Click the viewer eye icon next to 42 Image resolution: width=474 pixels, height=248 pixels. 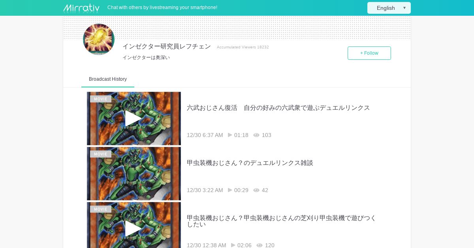click(256, 190)
